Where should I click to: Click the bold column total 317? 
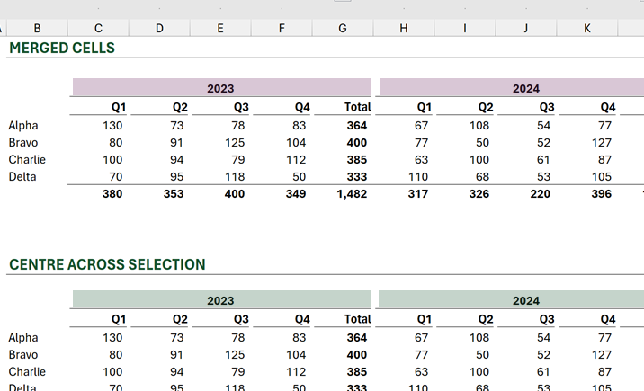[x=417, y=194]
